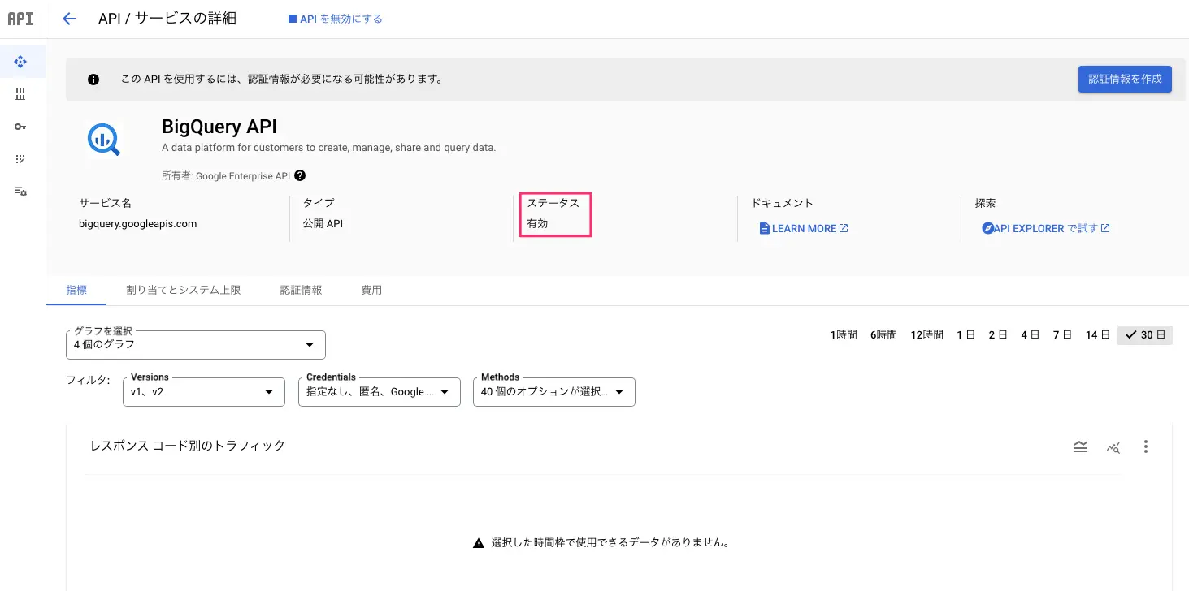
Task: Select the 14日 time range
Action: coord(1097,335)
